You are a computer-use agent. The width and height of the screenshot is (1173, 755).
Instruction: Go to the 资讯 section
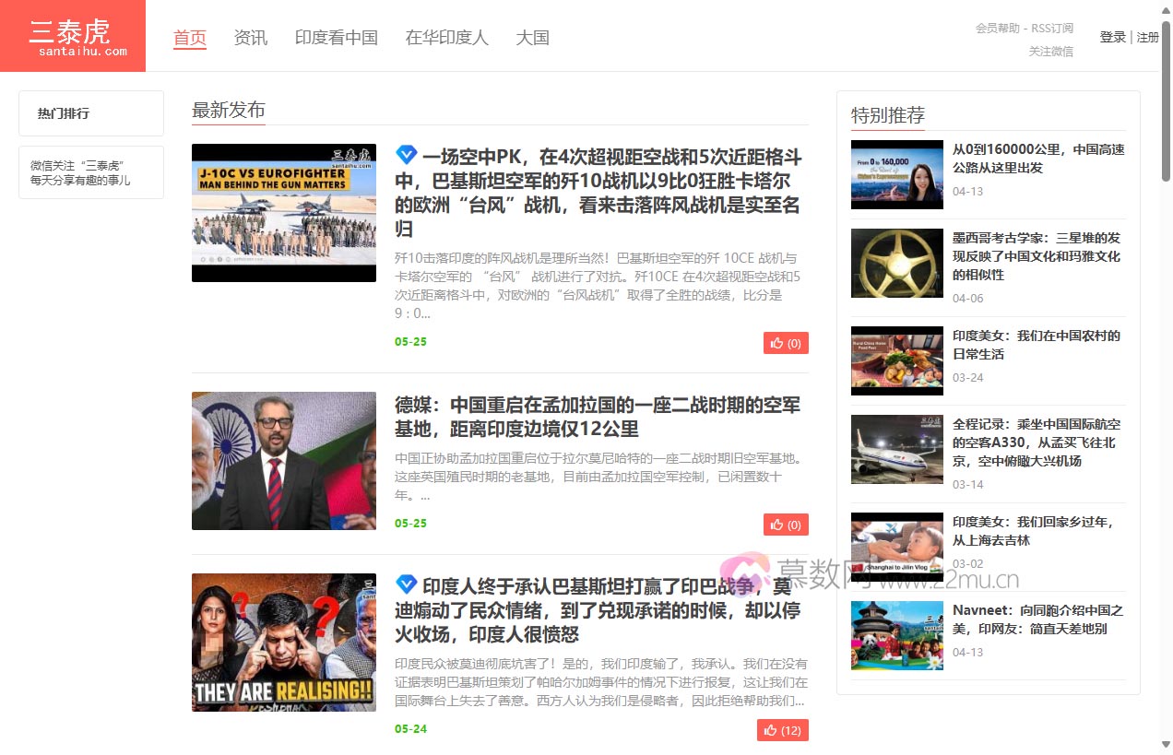251,38
